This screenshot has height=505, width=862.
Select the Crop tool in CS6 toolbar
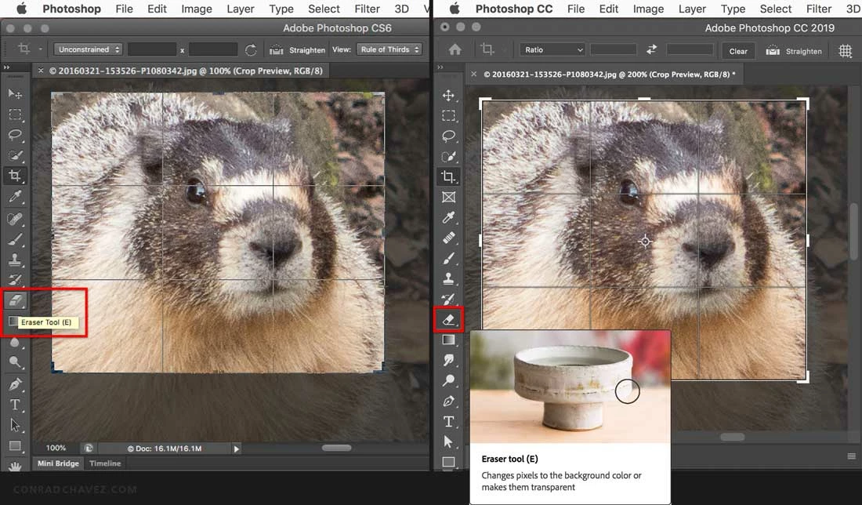click(x=15, y=176)
